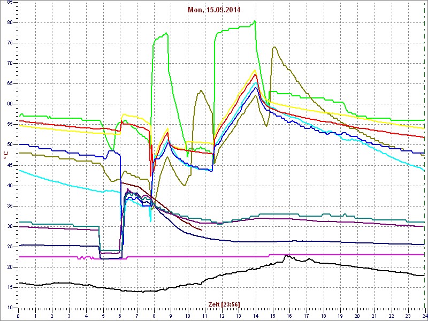428x321 pixels.
Task: Pick hour 23 on the time axis
Action: point(408,316)
